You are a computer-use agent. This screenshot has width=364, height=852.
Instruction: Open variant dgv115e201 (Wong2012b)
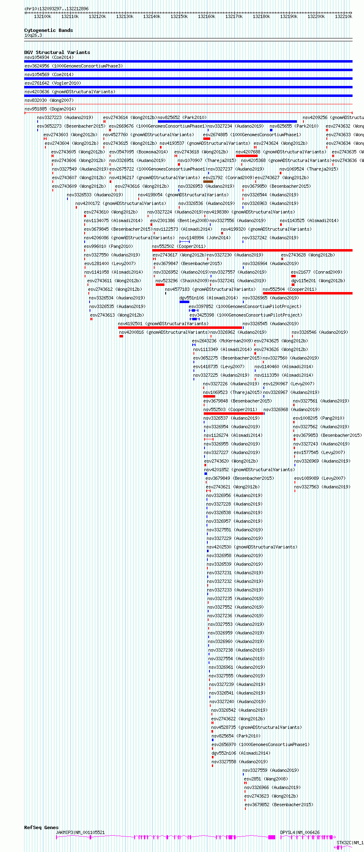[318, 281]
